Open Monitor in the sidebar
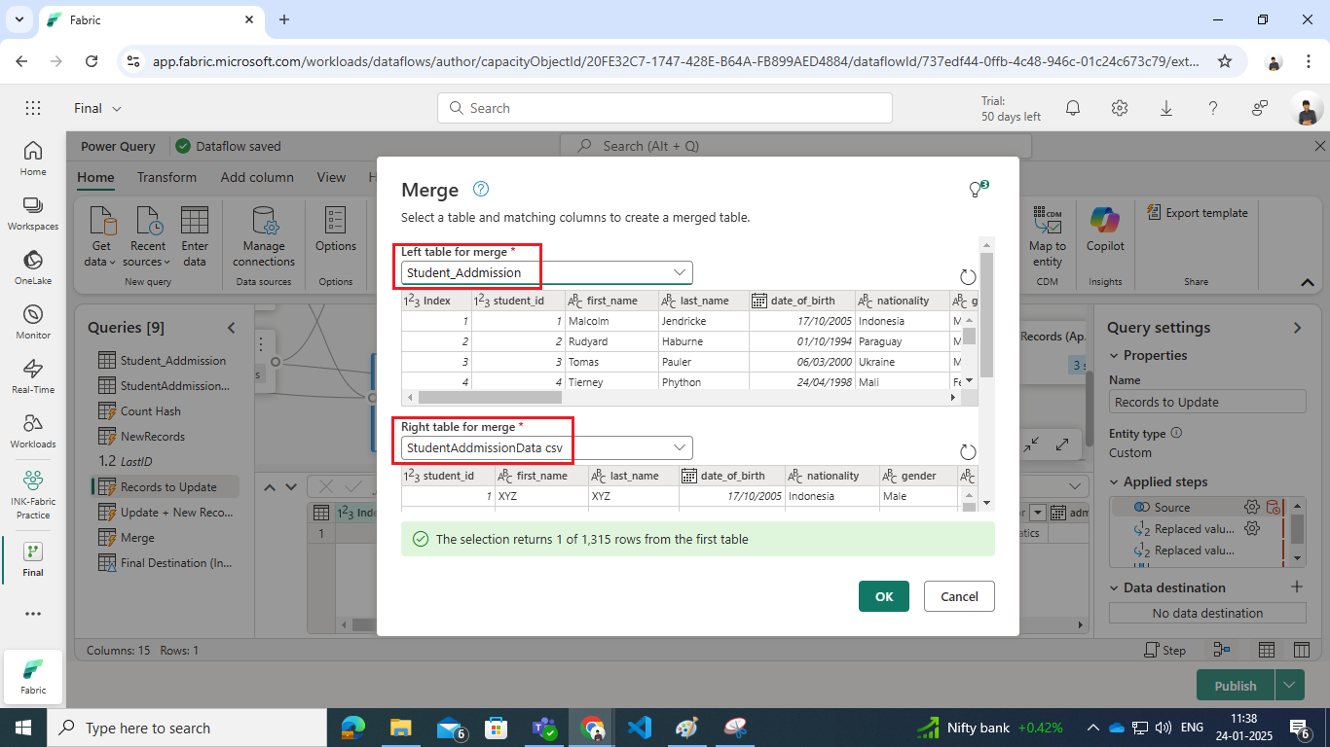 (33, 322)
